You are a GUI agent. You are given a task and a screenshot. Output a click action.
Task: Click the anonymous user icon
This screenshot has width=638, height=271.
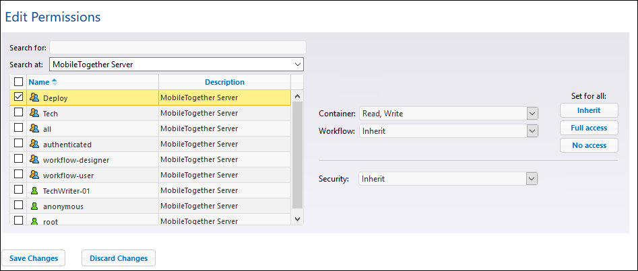pos(34,206)
